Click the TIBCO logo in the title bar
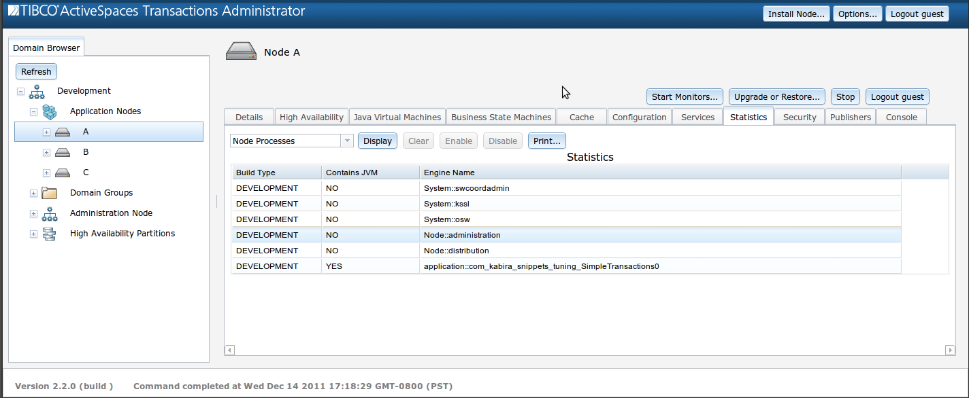Image resolution: width=969 pixels, height=398 pixels. (x=12, y=11)
